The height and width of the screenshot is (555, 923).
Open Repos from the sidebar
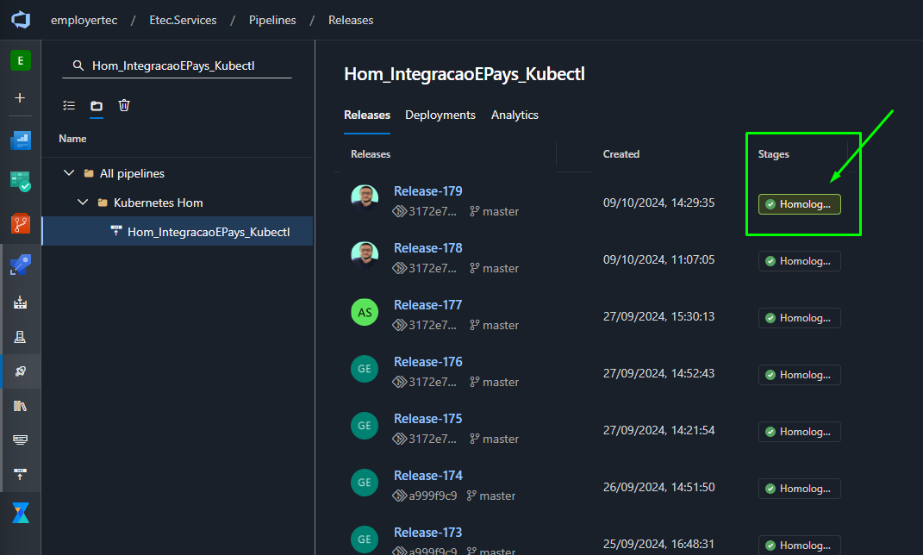tap(21, 224)
